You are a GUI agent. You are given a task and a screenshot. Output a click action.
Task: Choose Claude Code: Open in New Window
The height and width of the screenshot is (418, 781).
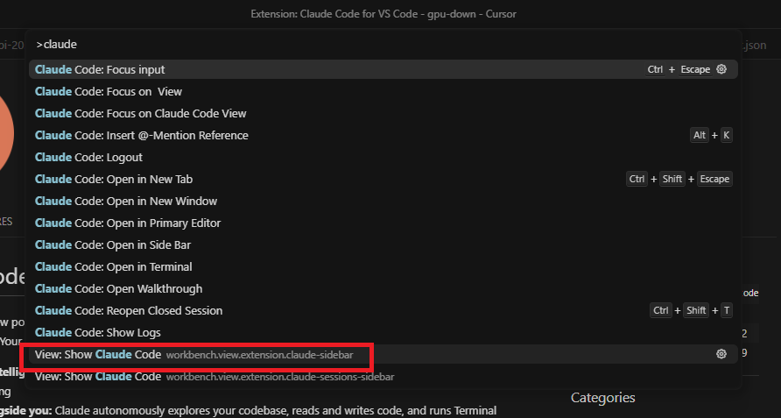(x=383, y=201)
